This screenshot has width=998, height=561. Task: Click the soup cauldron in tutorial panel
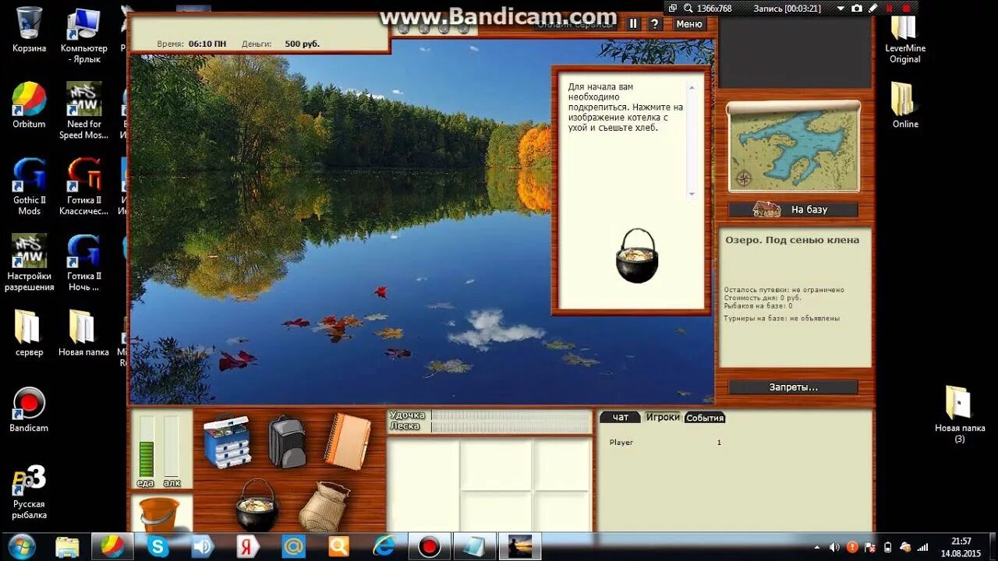[x=637, y=256]
